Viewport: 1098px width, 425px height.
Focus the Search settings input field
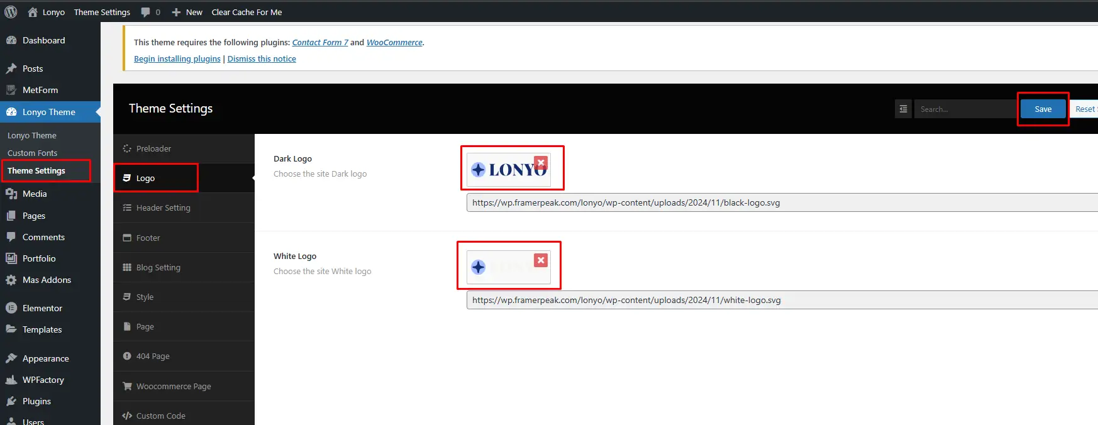[x=965, y=109]
